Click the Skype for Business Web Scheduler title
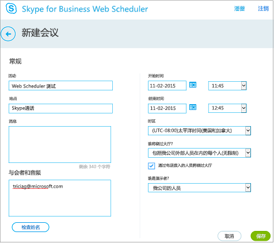 pos(85,9)
